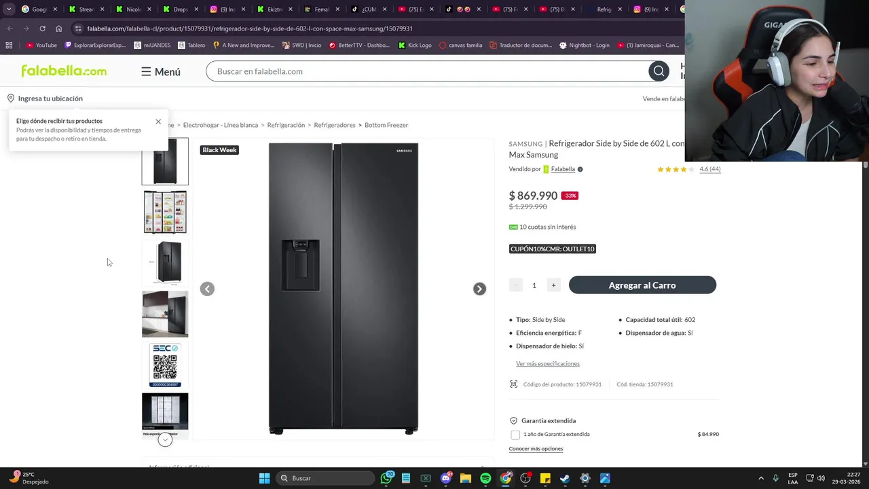Viewport: 869px width, 489px height.
Task: Click the falabella.com search magnifier icon
Action: [659, 71]
